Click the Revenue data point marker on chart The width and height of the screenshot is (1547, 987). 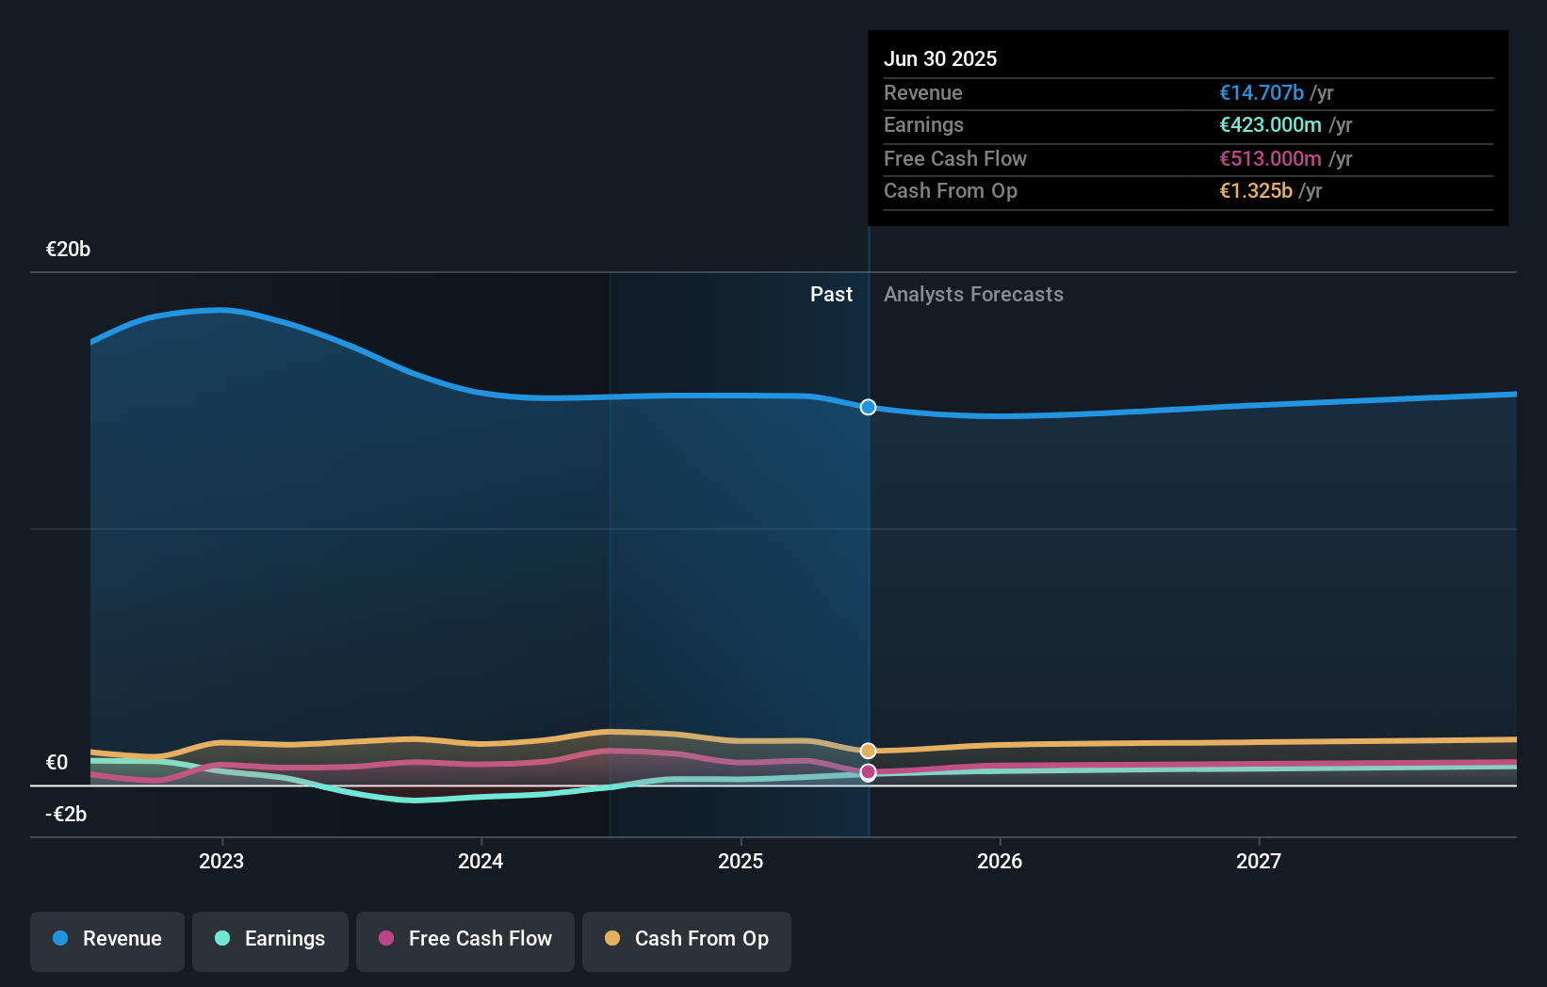tap(868, 408)
